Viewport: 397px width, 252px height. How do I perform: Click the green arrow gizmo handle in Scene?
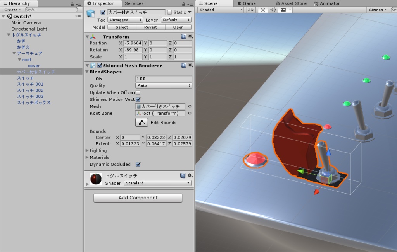coord(300,172)
